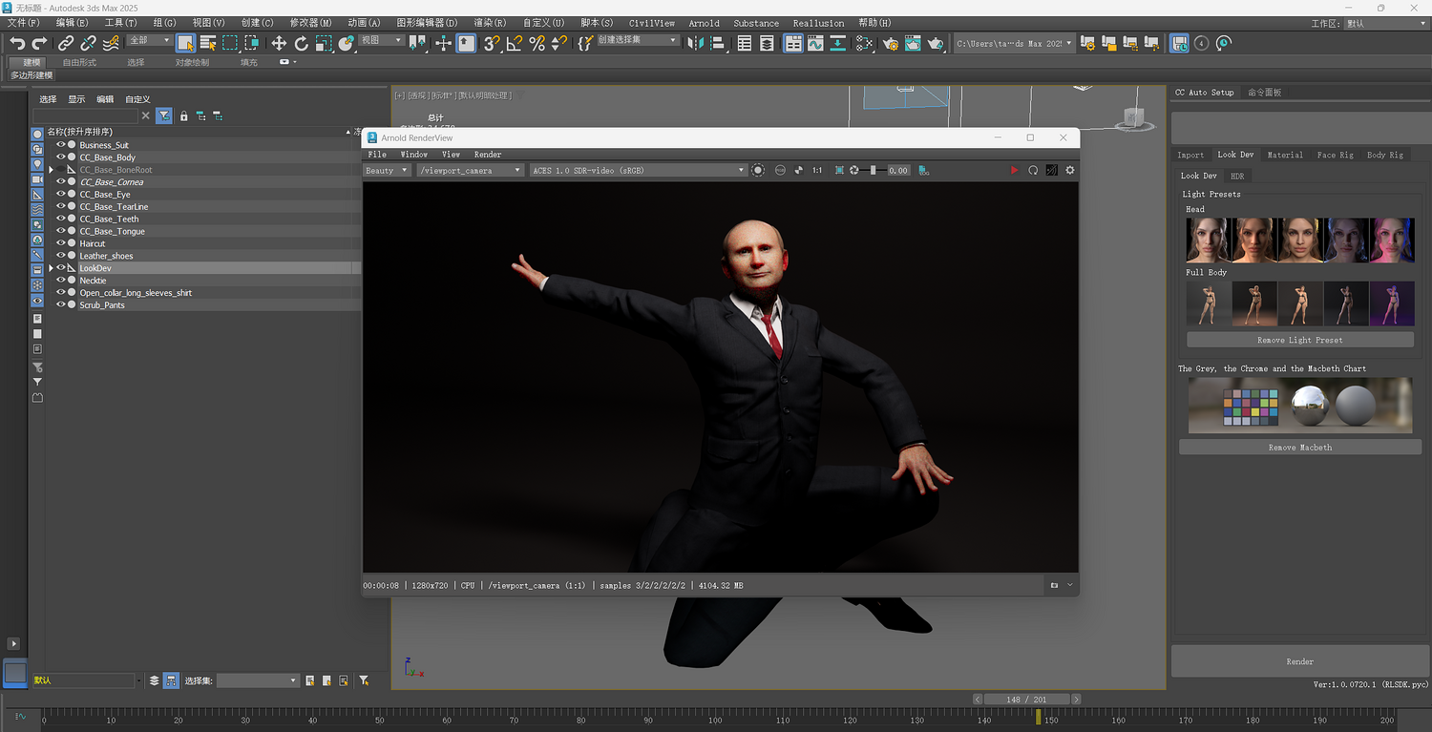Image resolution: width=1432 pixels, height=732 pixels.
Task: Hide the CC_Base_Teeth object
Action: [x=60, y=219]
